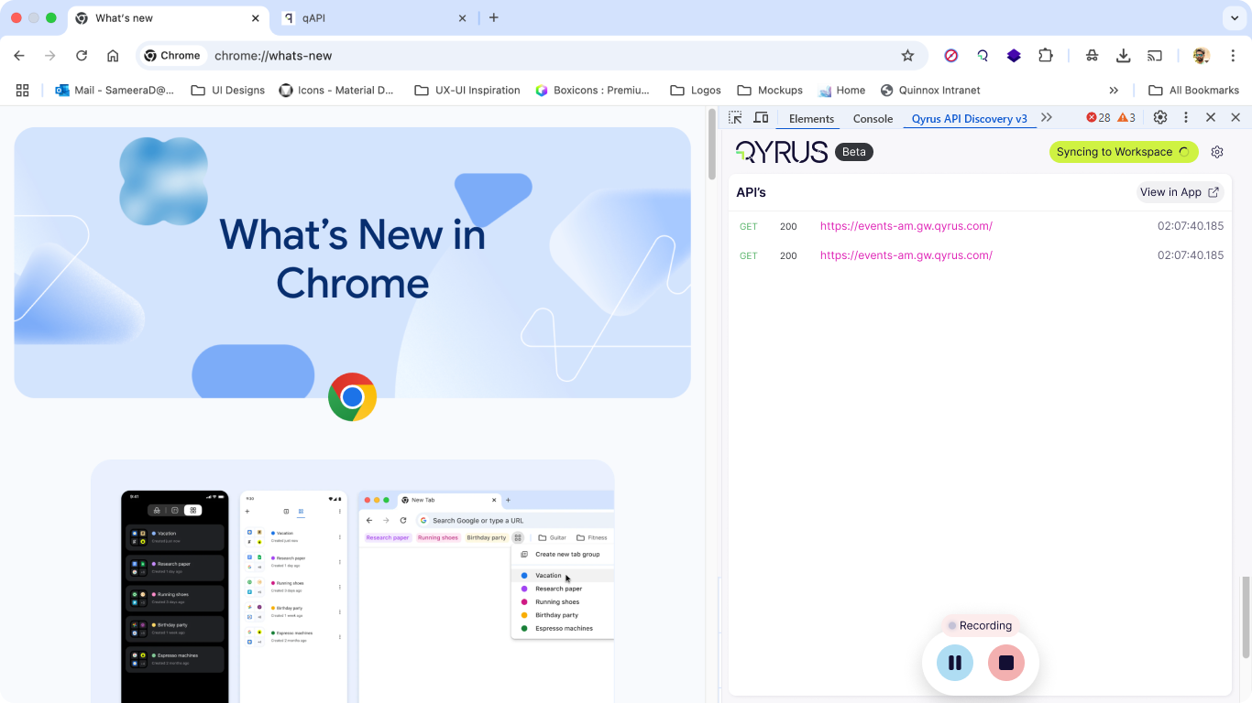Expand the Mockups bookmark folder
This screenshot has height=703, width=1252.
point(770,90)
